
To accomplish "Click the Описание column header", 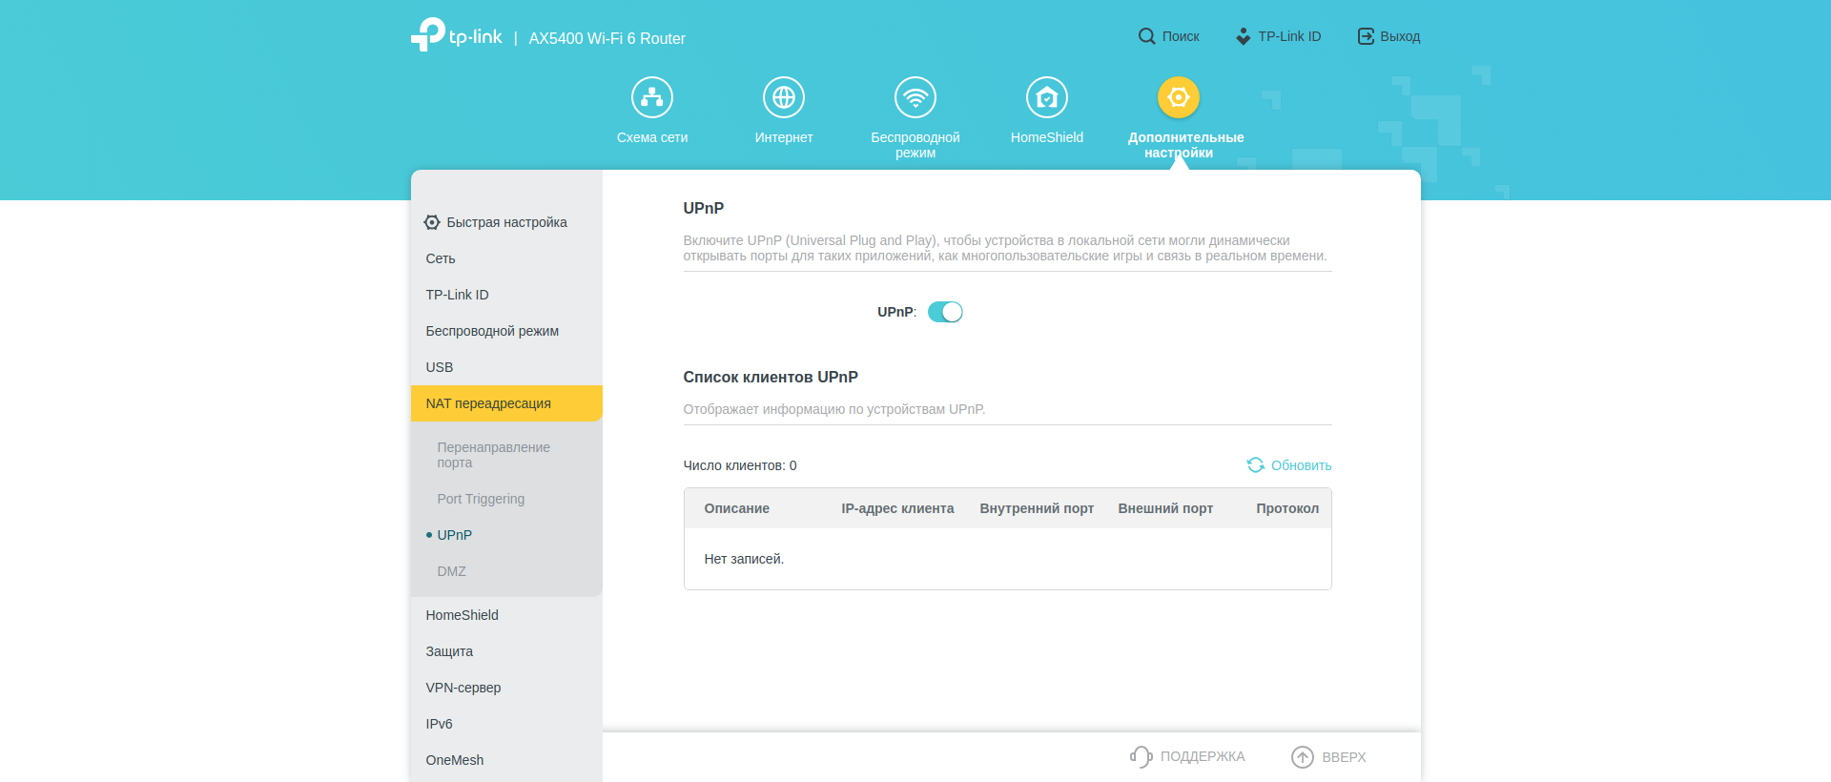I will click(736, 508).
